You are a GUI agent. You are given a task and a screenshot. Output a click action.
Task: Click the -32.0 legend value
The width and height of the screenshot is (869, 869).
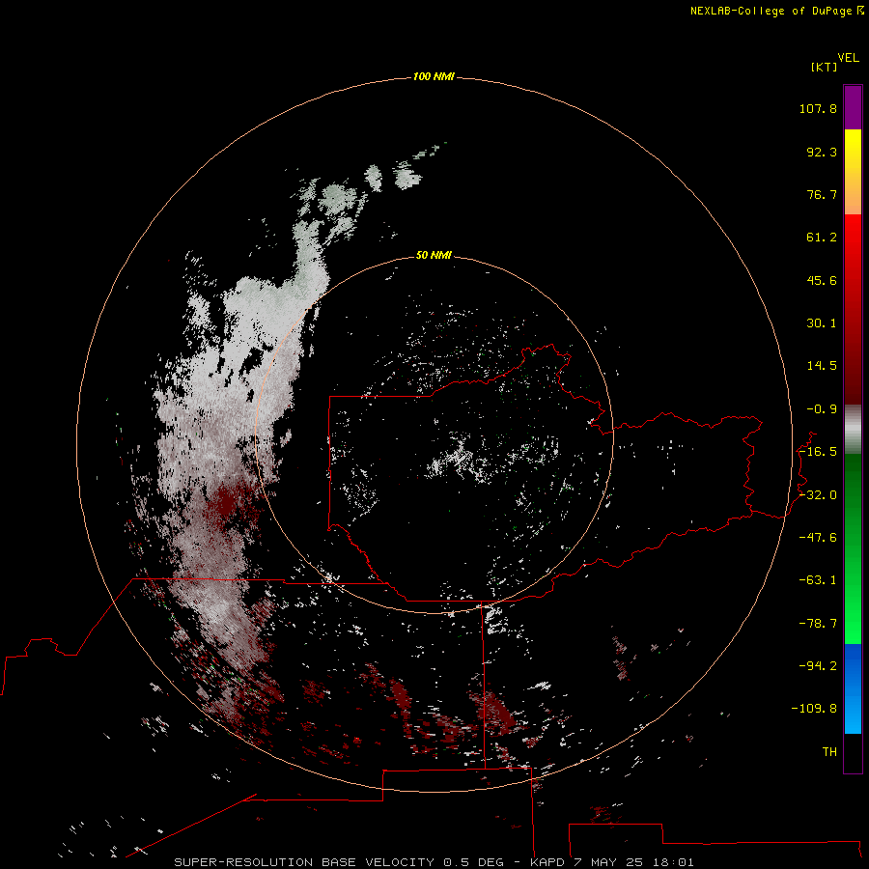point(818,495)
